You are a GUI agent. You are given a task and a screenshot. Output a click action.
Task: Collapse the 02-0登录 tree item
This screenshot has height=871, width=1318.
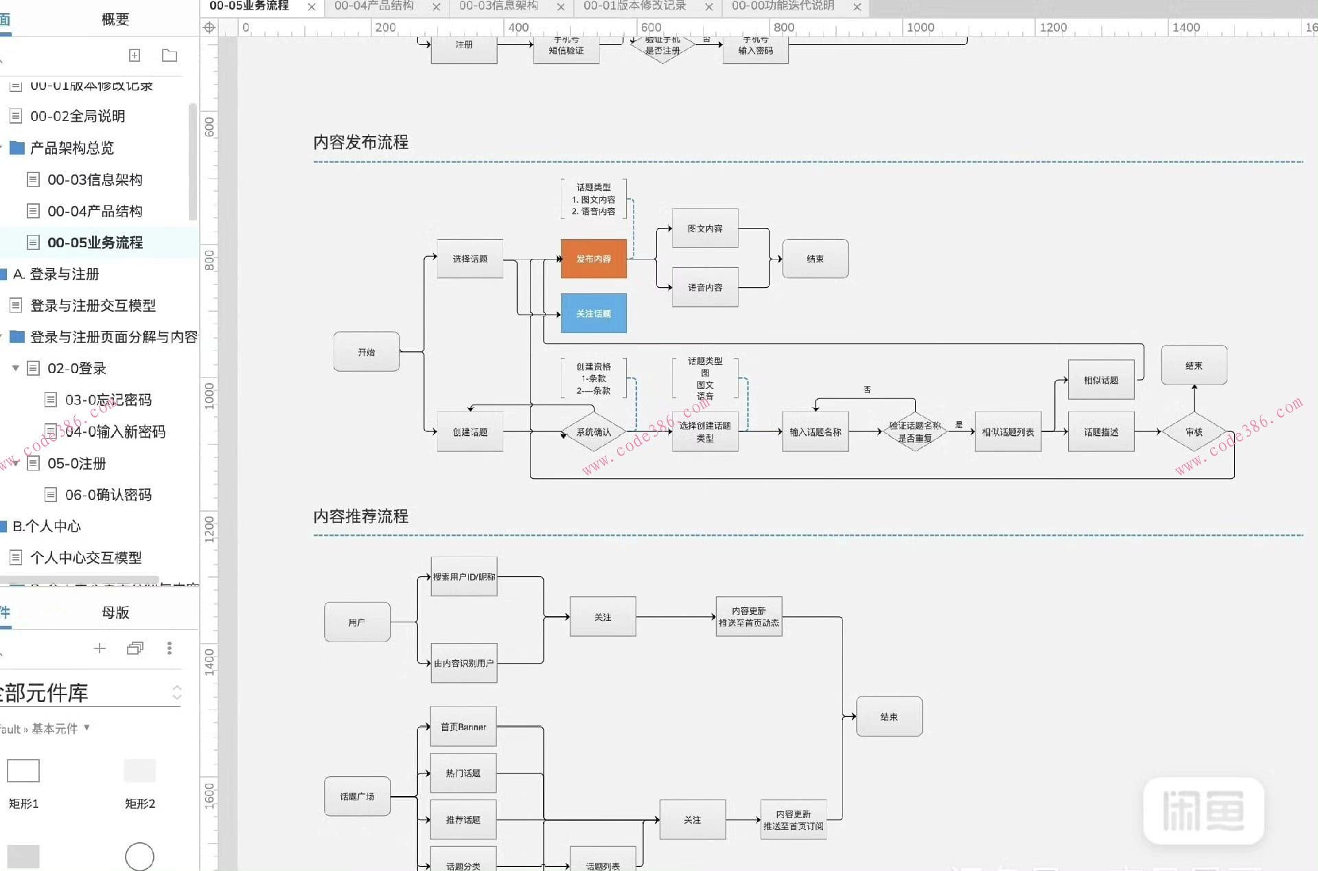click(x=16, y=368)
